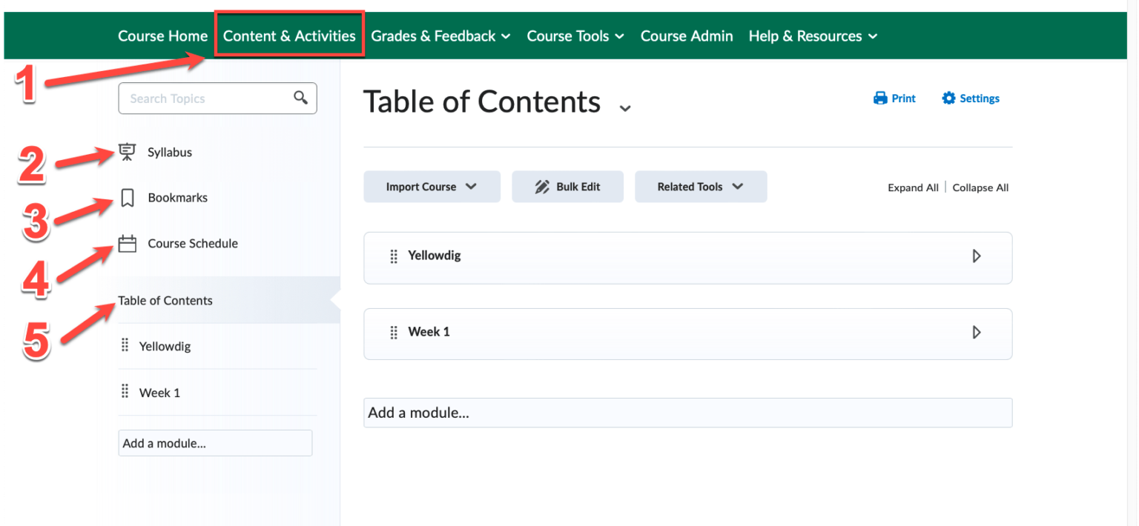Viewport: 1139px width, 526px height.
Task: Click the Print printer icon
Action: (878, 97)
